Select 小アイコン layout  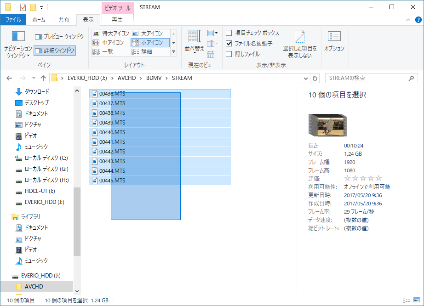point(150,42)
